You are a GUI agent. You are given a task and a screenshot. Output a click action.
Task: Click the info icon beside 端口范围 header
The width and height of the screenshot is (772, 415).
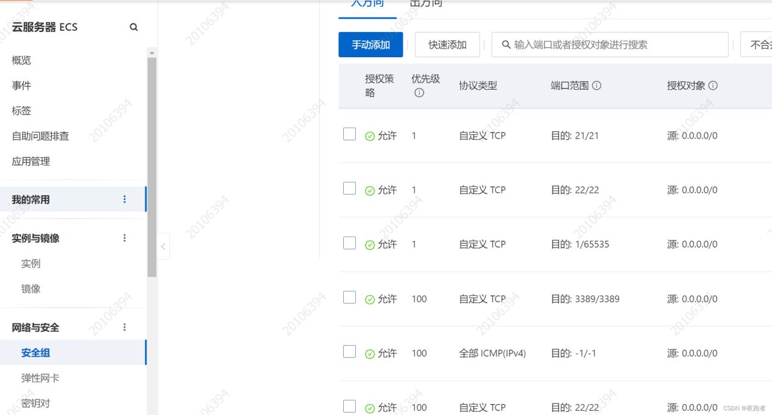(596, 86)
